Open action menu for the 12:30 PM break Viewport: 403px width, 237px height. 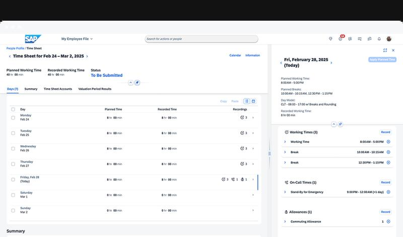coord(388,162)
